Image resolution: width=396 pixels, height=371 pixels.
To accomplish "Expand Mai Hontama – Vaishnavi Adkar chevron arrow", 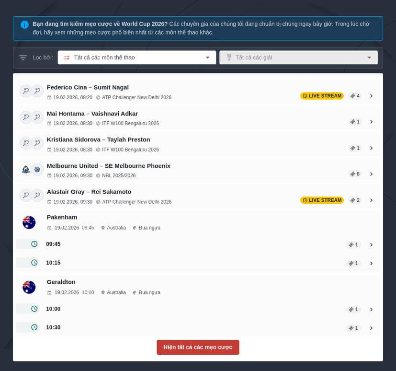I will [x=371, y=122].
